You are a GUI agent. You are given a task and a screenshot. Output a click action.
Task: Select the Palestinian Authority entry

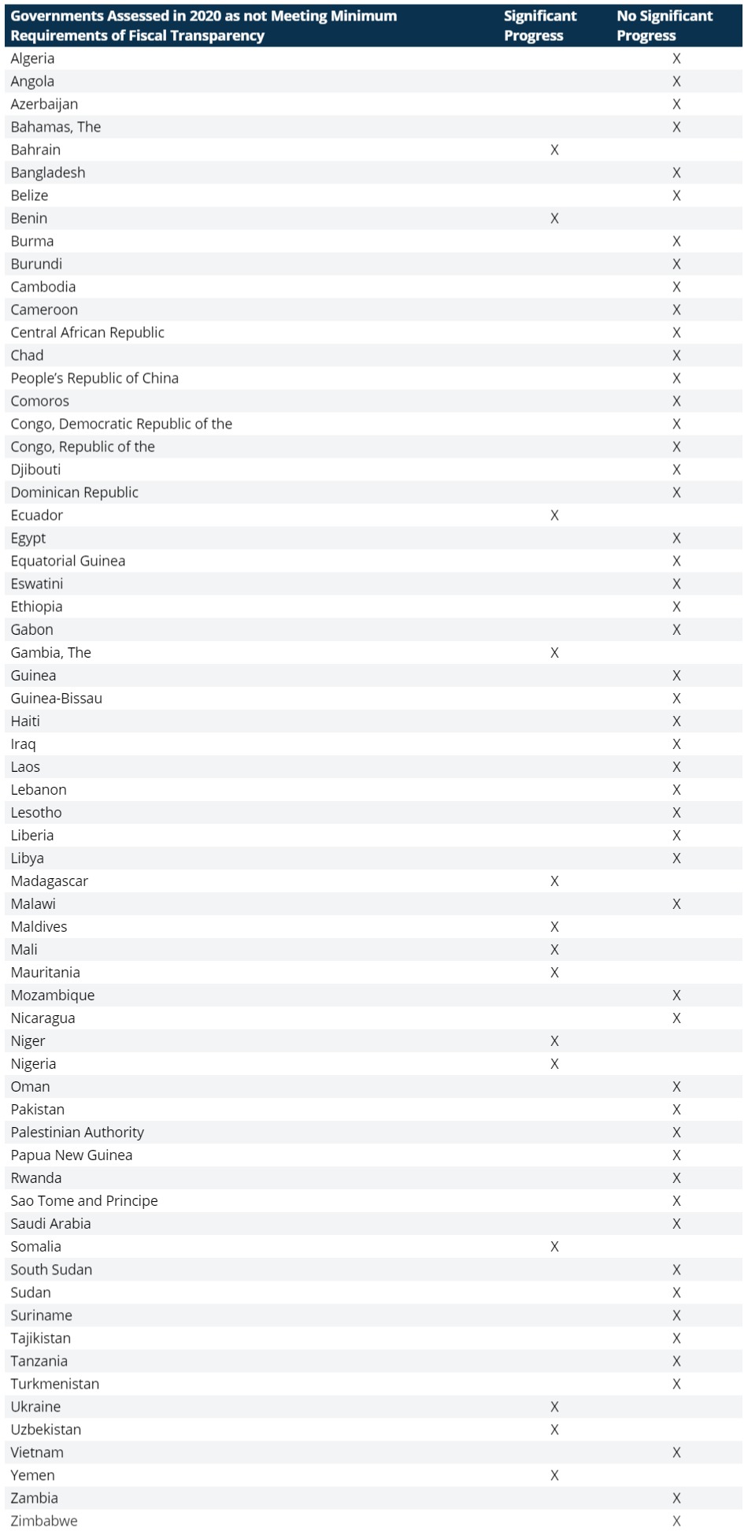coord(77,1132)
